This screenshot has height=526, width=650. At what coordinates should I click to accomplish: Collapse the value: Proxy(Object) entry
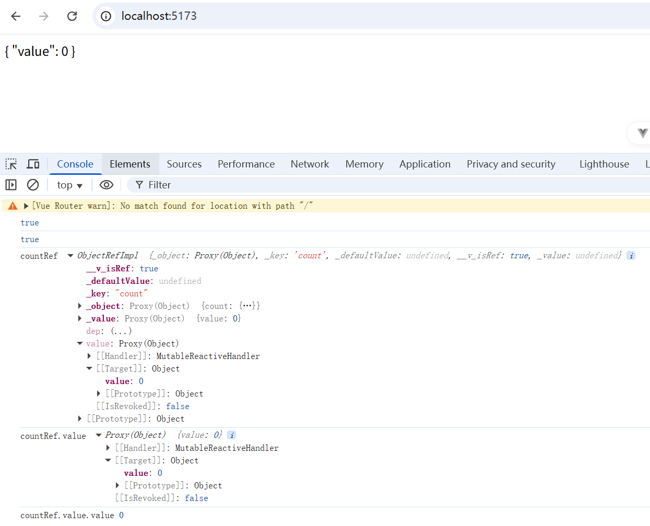[80, 343]
